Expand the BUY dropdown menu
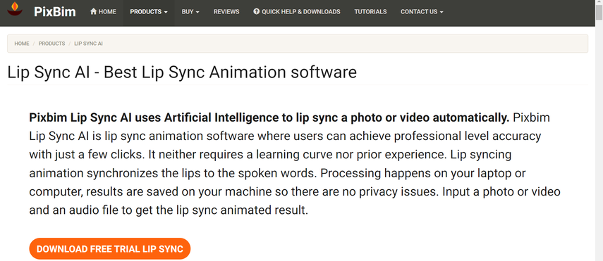The image size is (603, 261). tap(190, 11)
